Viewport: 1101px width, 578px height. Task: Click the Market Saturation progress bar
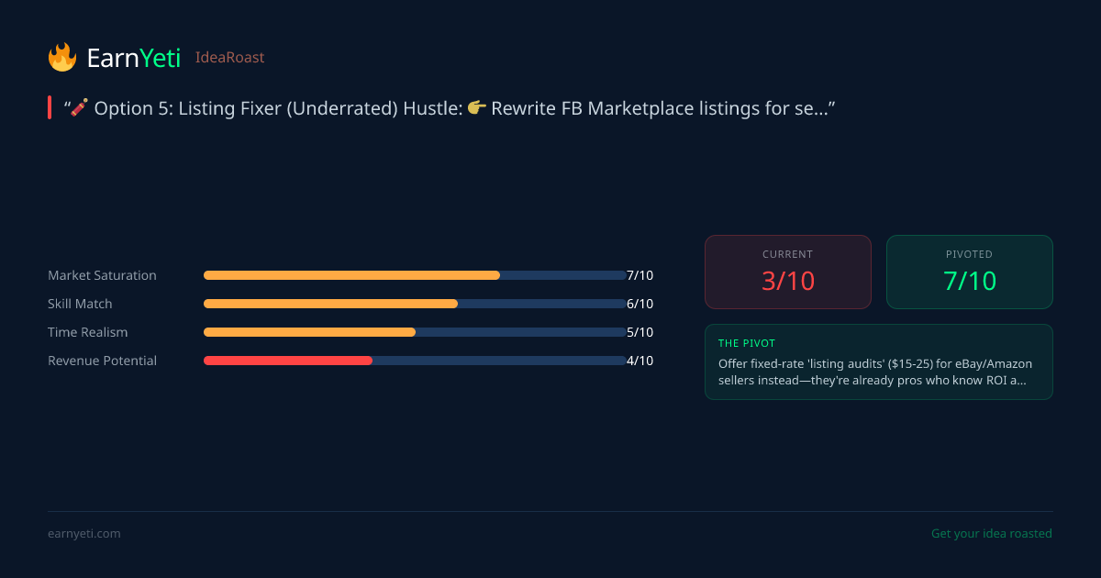(415, 275)
